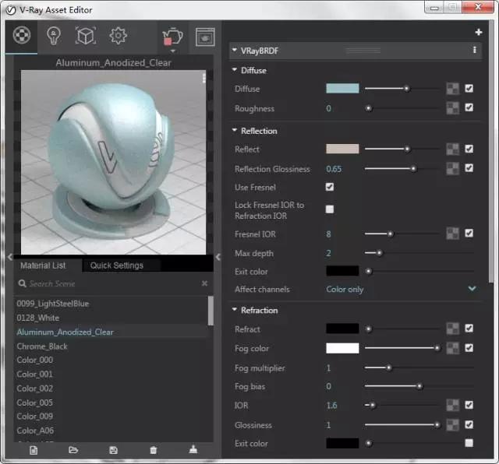
Task: Click the Fresnel IOR value 8
Action: [328, 234]
